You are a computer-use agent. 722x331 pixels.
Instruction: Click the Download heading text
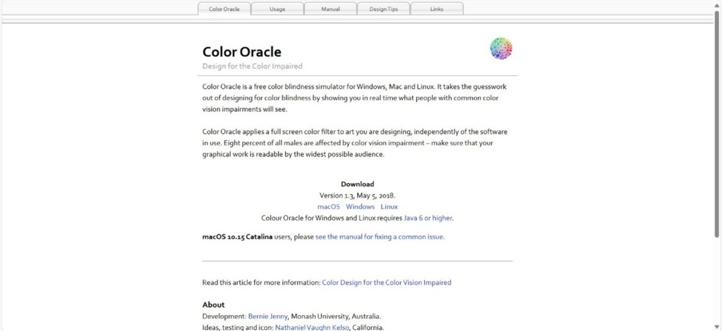pyautogui.click(x=357, y=184)
